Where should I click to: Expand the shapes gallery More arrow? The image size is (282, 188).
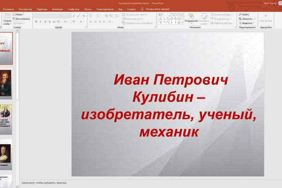coord(183,22)
